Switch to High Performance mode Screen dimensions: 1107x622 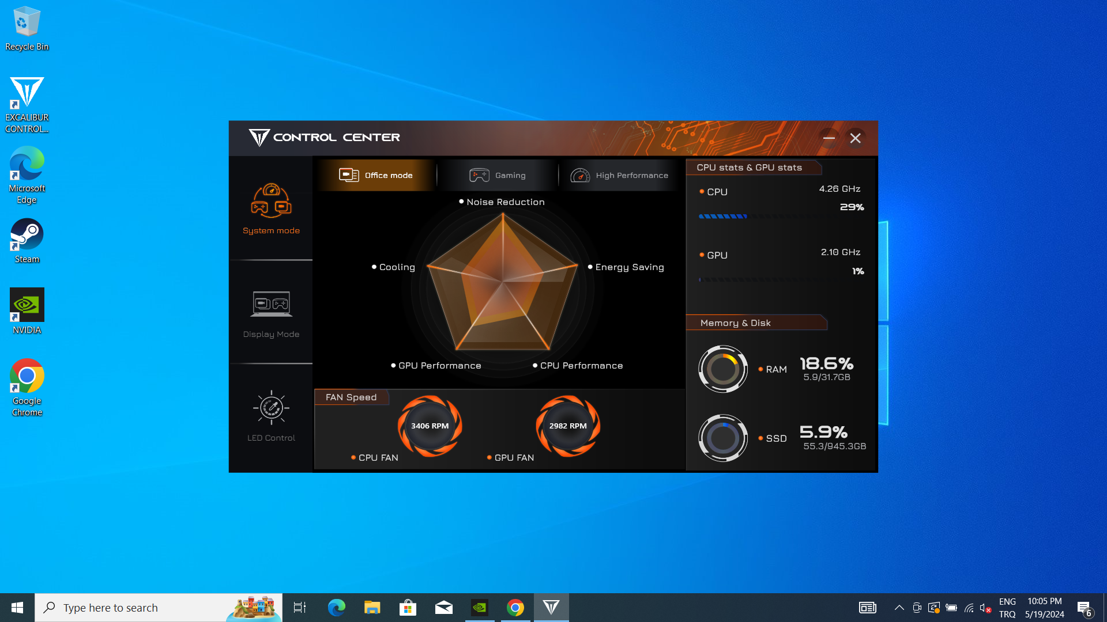[x=619, y=175]
